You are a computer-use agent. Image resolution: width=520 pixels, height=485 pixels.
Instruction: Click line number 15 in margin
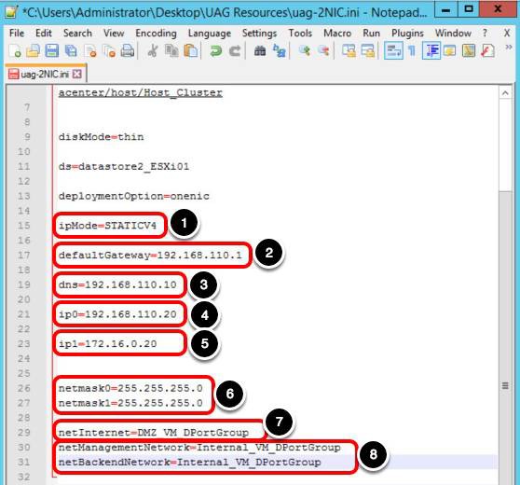coord(23,226)
